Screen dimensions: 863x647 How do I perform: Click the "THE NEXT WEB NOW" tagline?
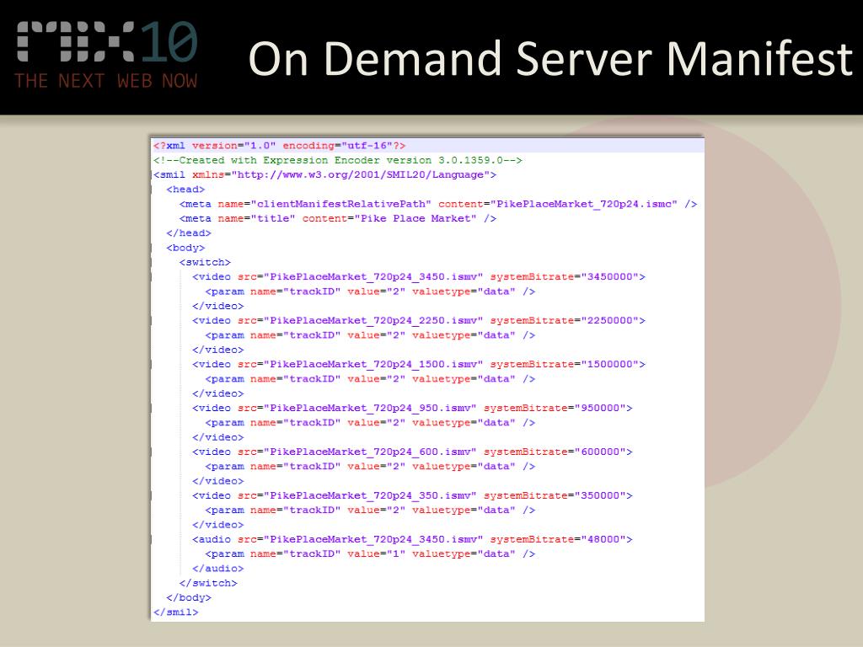pyautogui.click(x=106, y=81)
